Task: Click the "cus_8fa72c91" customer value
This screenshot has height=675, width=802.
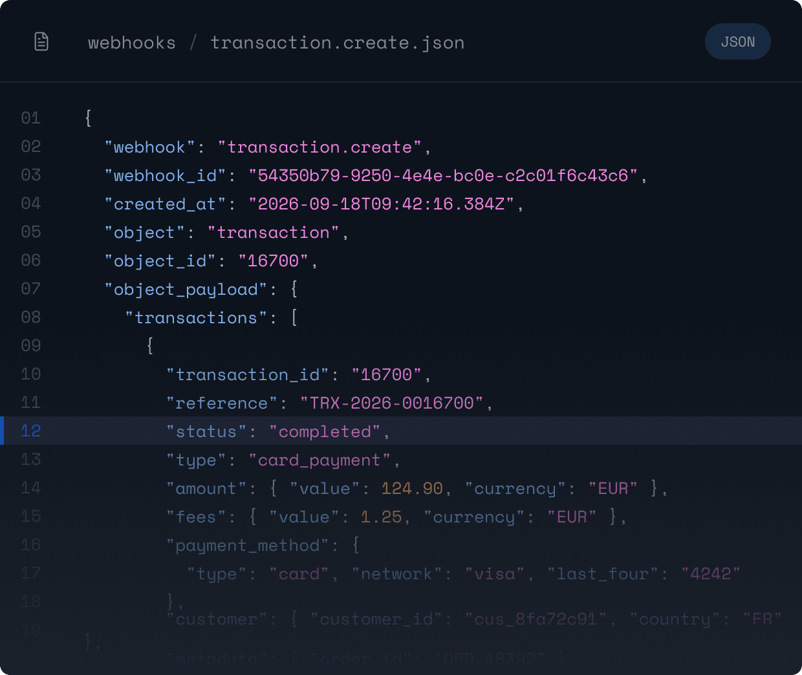Action: click(536, 619)
